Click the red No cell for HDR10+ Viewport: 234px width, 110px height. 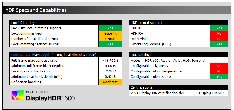pyautogui.click(x=219, y=34)
